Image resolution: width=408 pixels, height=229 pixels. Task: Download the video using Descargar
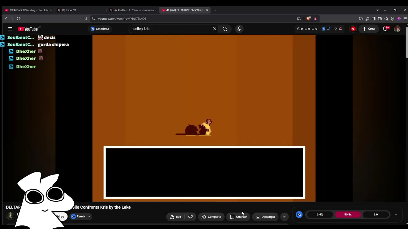[x=266, y=217]
